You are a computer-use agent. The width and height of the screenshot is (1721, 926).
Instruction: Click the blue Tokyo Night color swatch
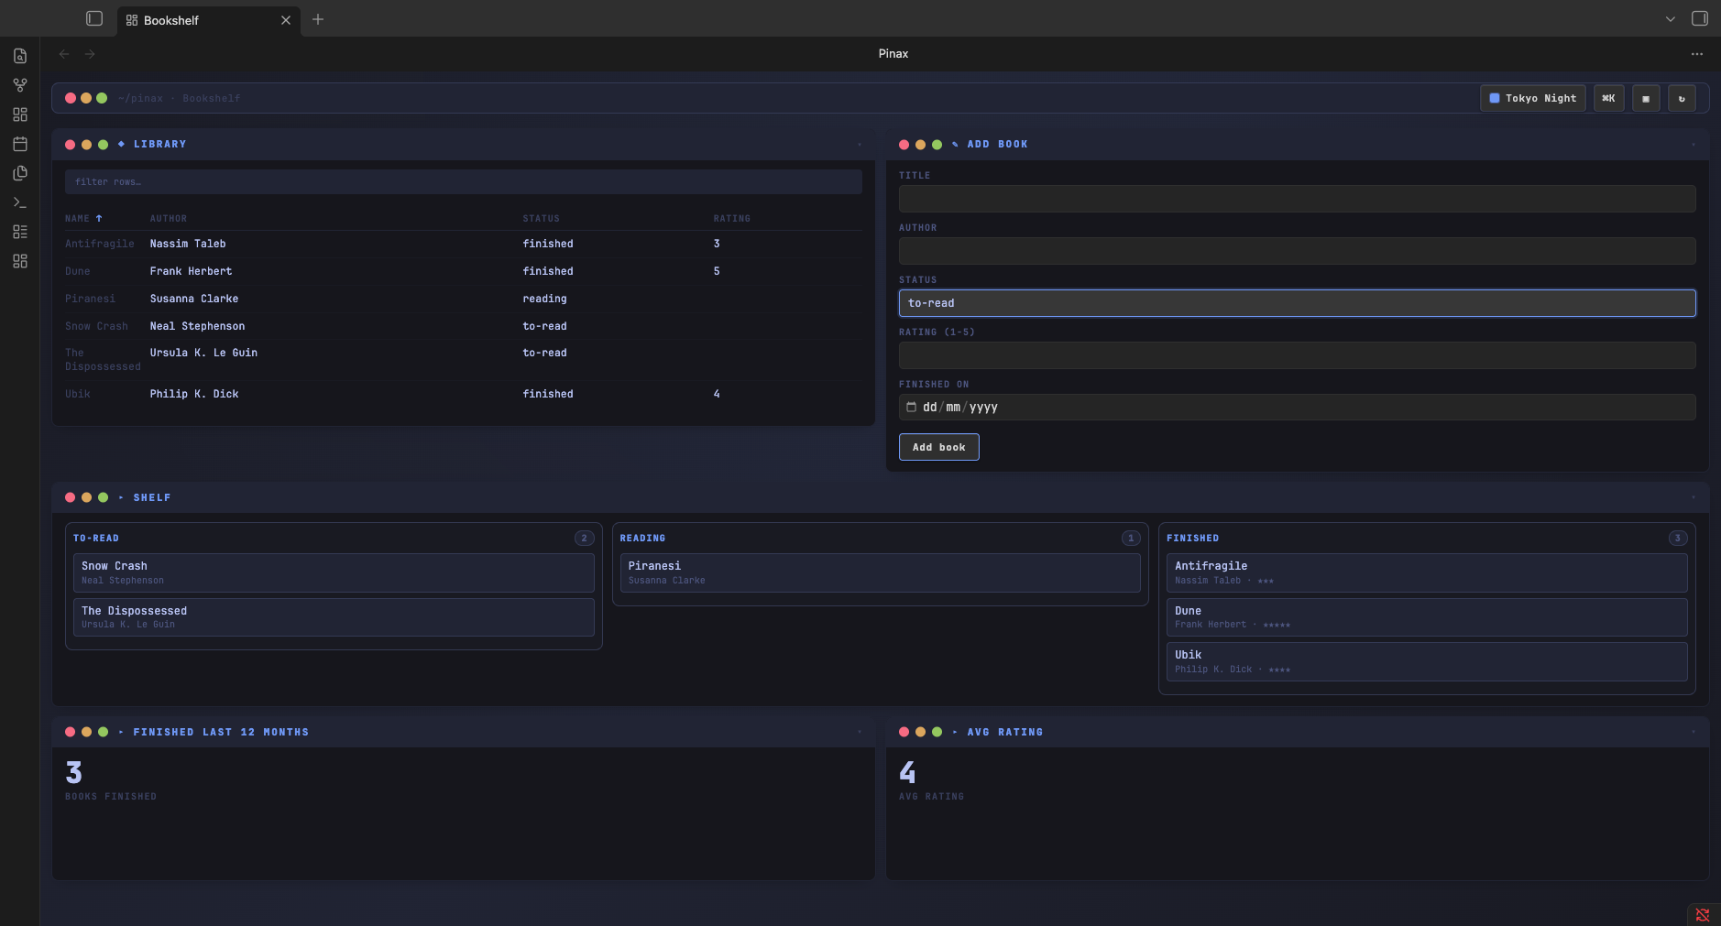pyautogui.click(x=1495, y=98)
